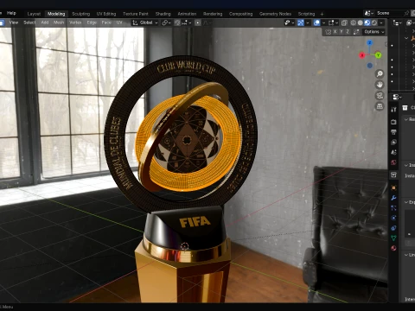The width and height of the screenshot is (415, 311).
Task: Open the pivot point dropdown
Action: [x=166, y=22]
